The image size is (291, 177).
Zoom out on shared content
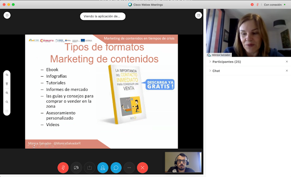pos(7,102)
